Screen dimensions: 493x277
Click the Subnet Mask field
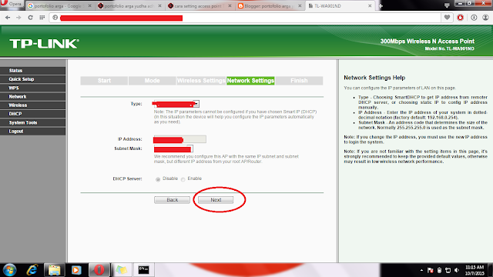[173, 149]
